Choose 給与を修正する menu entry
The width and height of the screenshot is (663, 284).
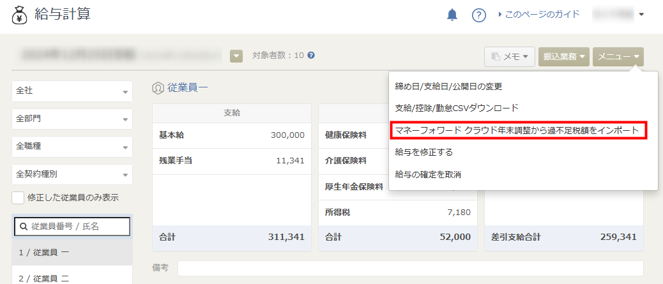click(424, 152)
